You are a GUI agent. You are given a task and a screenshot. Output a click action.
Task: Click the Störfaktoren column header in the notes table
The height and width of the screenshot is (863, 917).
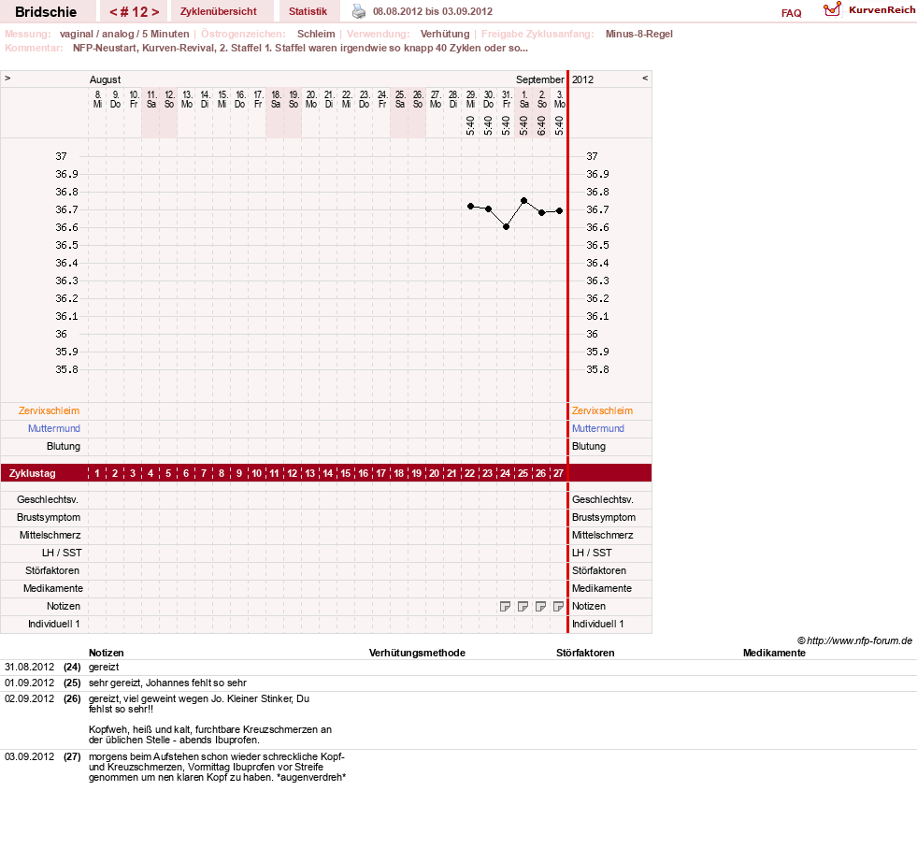(x=585, y=653)
